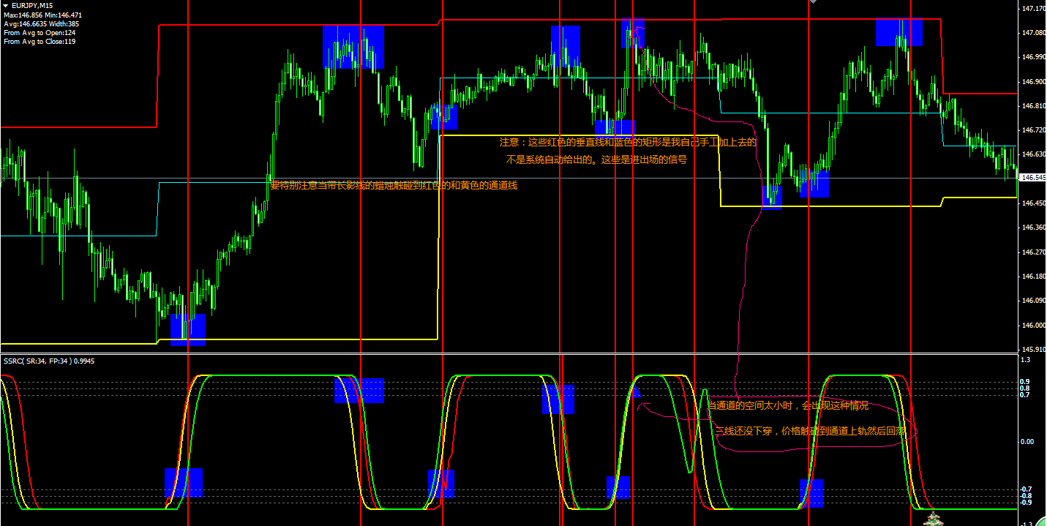Click the Christmas tree icon at bottom
Screen dimensions: 1047x526
[933, 519]
